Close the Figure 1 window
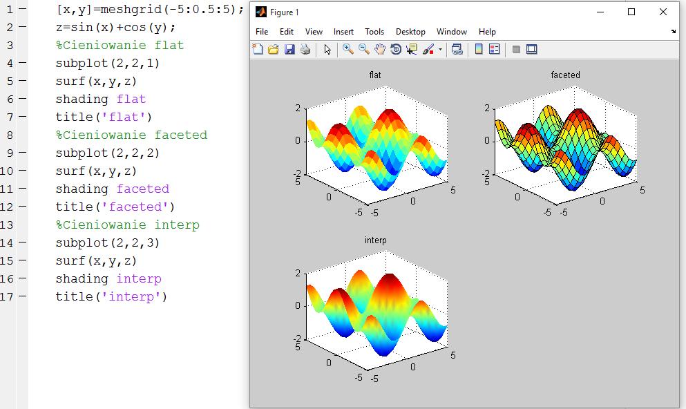The image size is (686, 409). [x=663, y=12]
